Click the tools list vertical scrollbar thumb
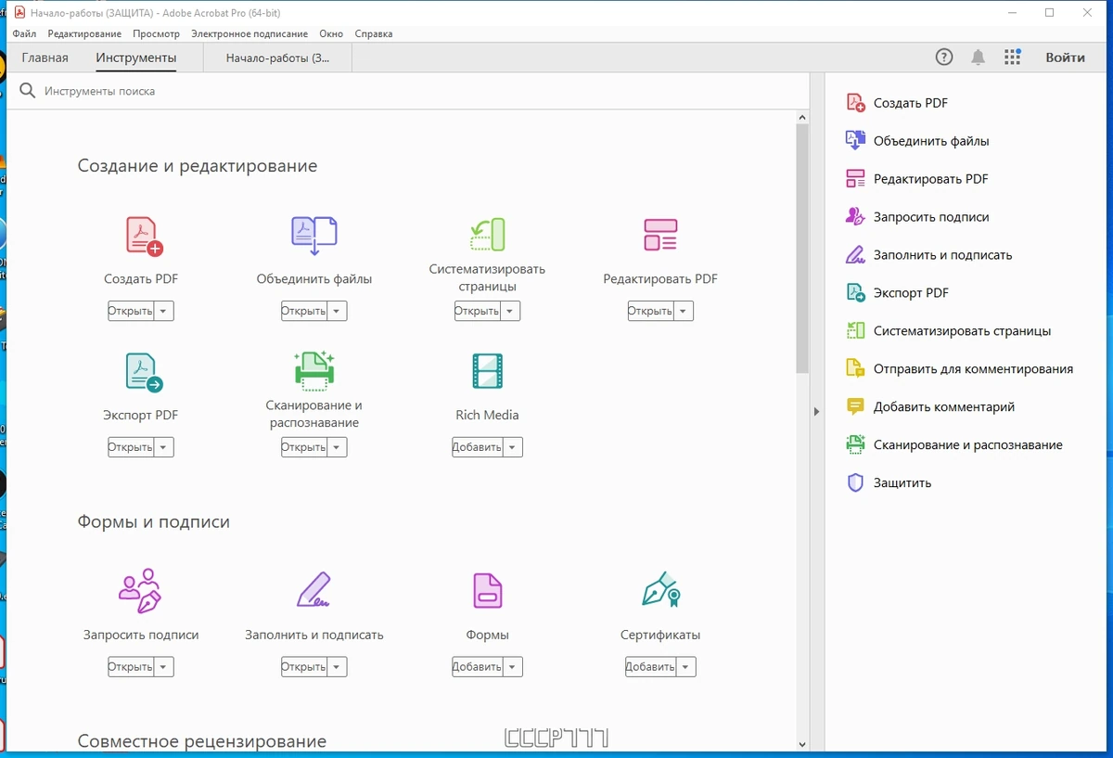This screenshot has height=758, width=1113. coord(802,249)
